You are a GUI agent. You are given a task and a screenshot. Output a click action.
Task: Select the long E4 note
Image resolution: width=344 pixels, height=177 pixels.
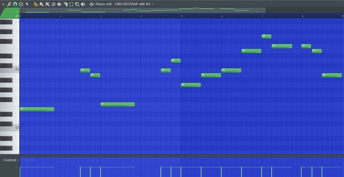(x=37, y=109)
